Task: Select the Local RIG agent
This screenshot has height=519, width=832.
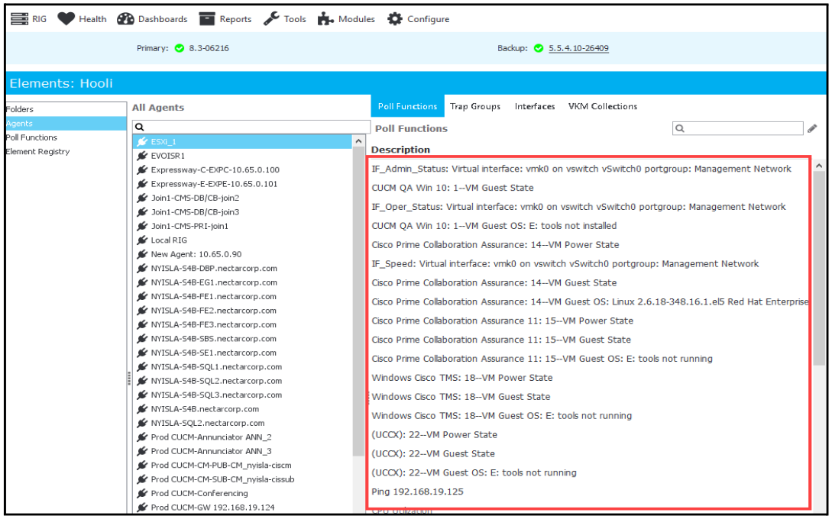Action: pos(169,240)
